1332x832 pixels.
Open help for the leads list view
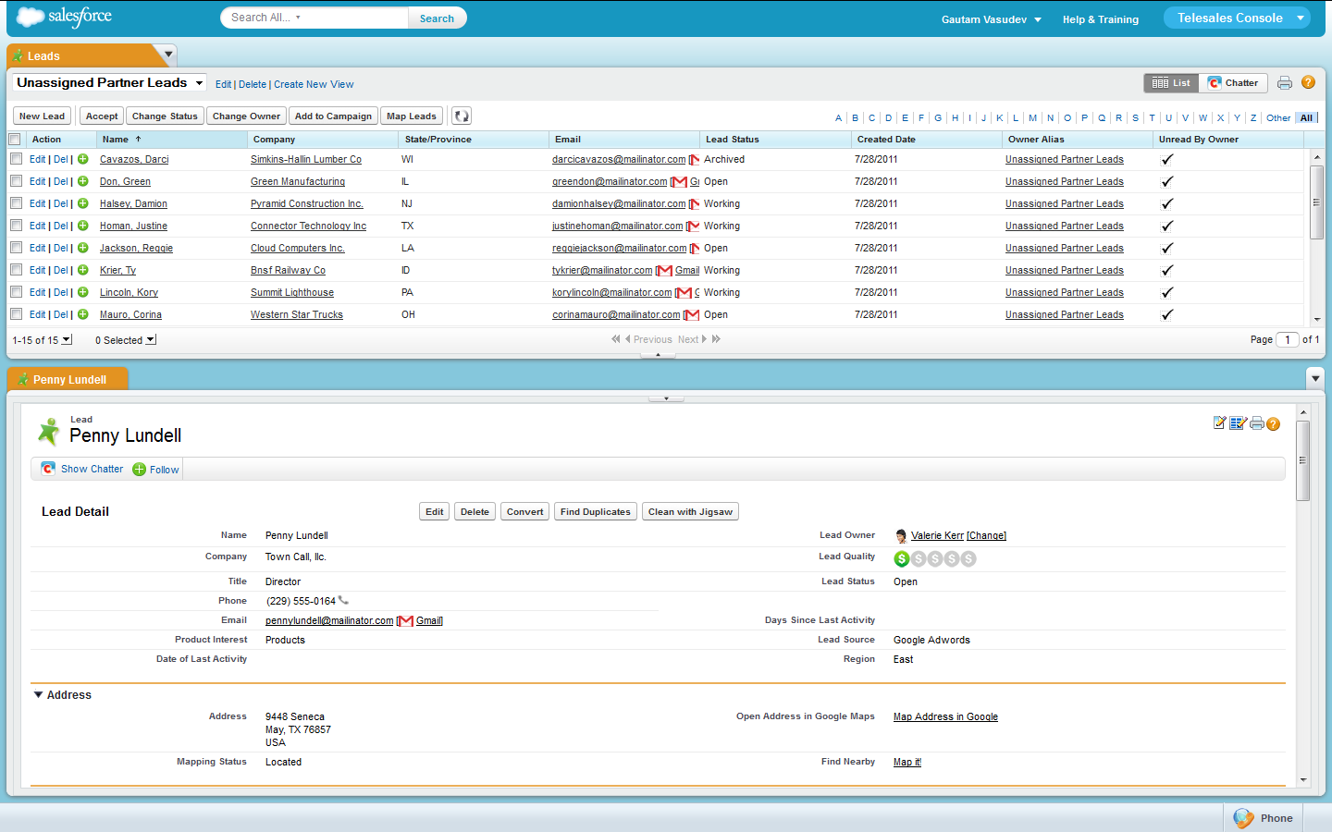[x=1308, y=82]
